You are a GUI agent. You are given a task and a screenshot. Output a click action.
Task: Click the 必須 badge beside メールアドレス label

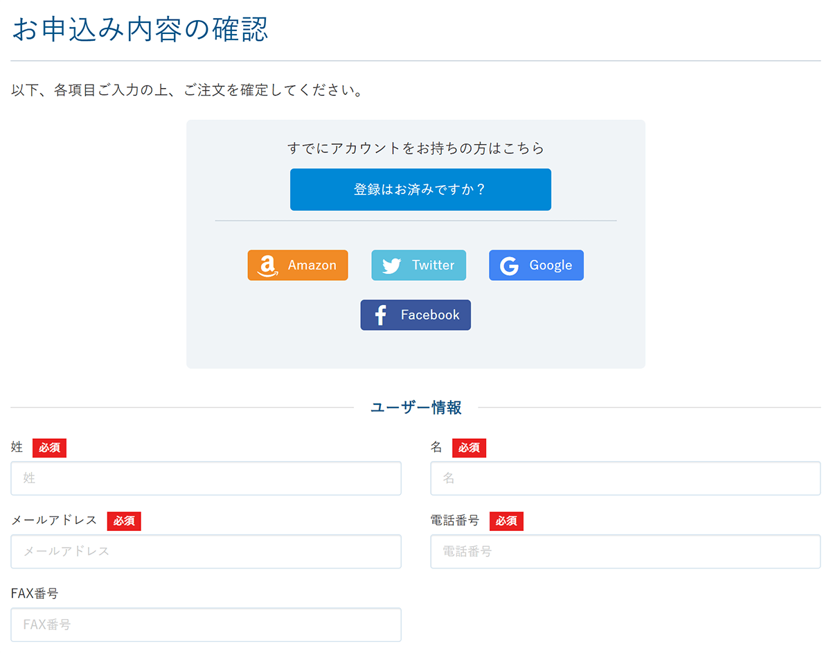tap(124, 521)
